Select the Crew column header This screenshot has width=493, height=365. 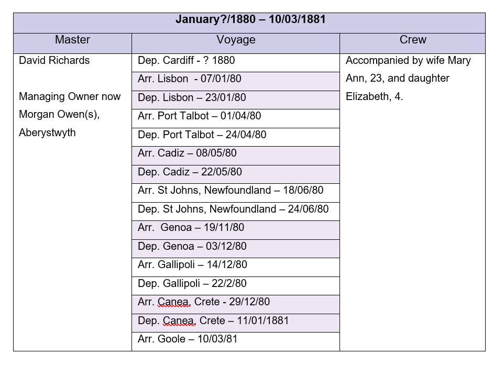413,40
